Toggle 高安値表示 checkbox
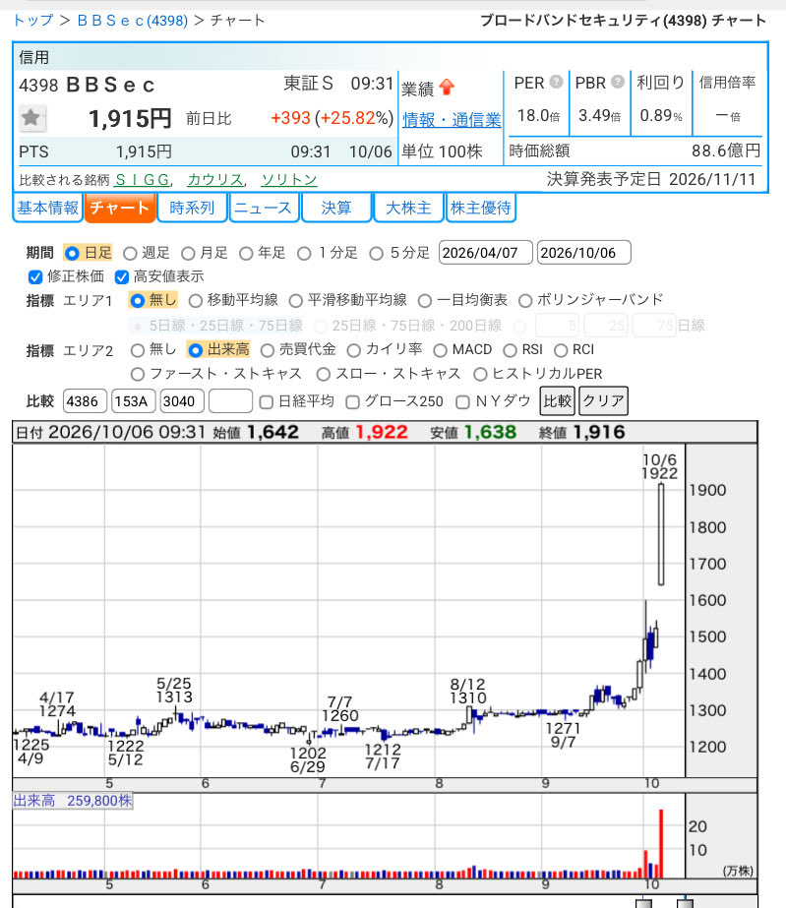The image size is (786, 908). coord(122,276)
